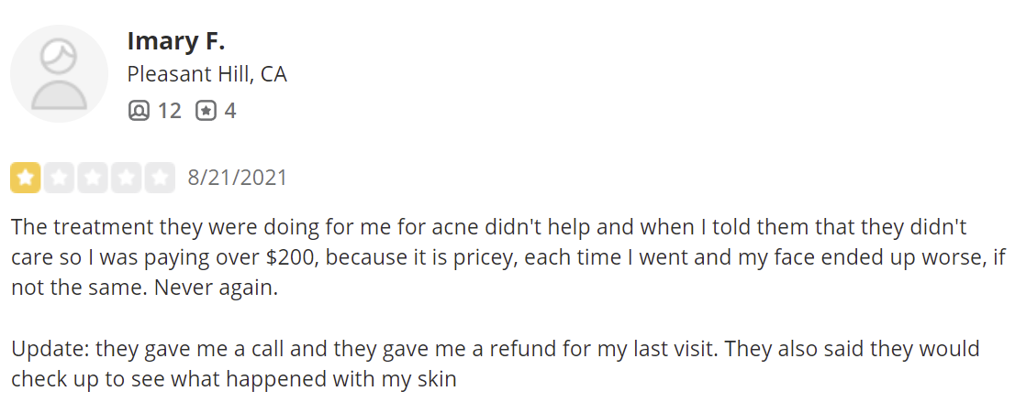Click the fifth empty rating star

point(160,178)
